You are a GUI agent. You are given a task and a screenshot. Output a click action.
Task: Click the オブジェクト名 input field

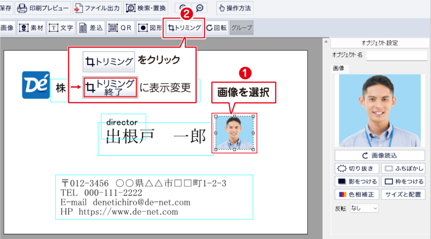pyautogui.click(x=396, y=56)
